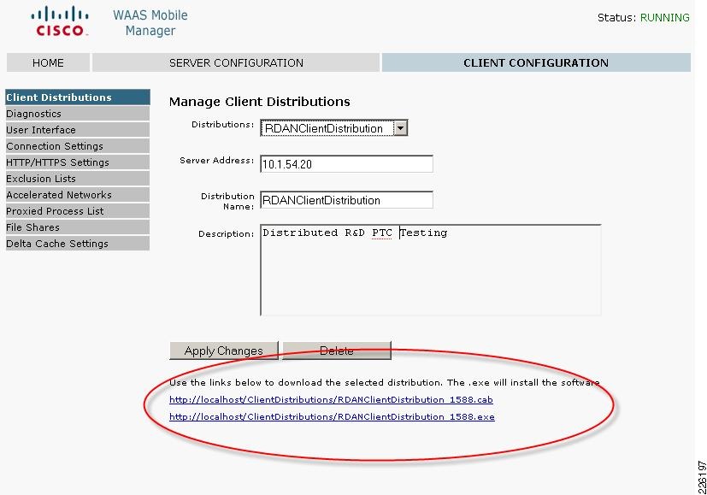Click inside the Description text area
This screenshot has width=707, height=495.
click(431, 269)
